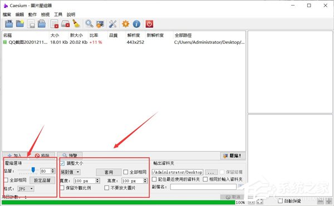Sort by 比率 column header
Screen dimensions: 334x206
[x=94, y=35]
